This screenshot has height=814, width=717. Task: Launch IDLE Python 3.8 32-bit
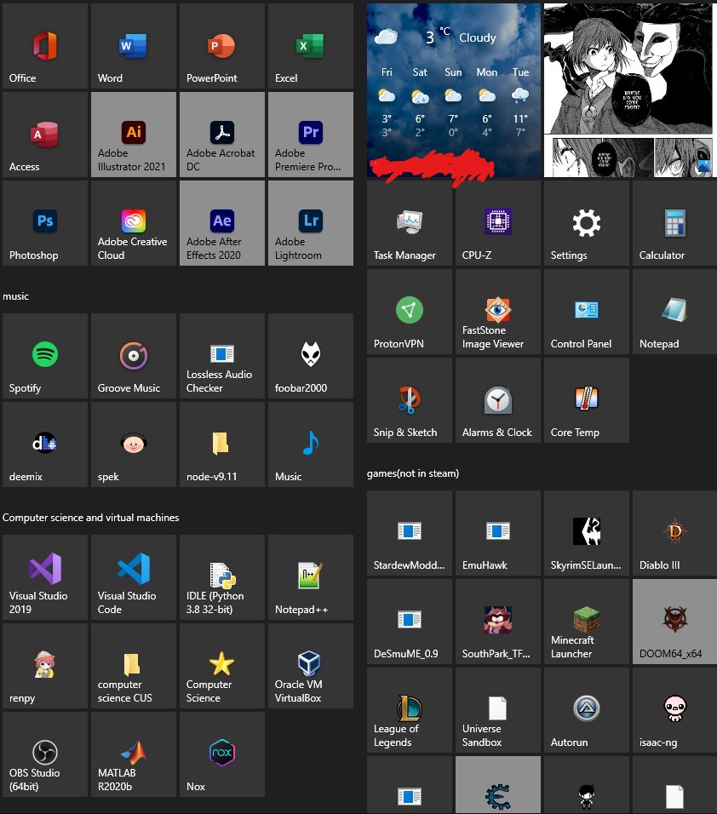tap(222, 578)
